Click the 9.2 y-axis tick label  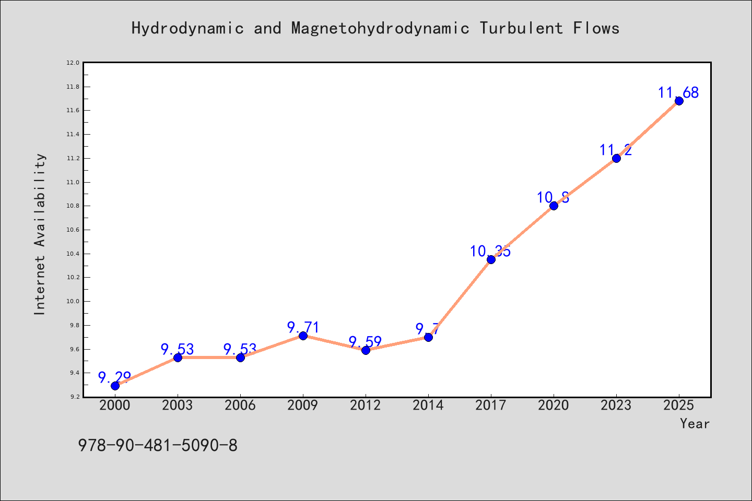tap(74, 397)
